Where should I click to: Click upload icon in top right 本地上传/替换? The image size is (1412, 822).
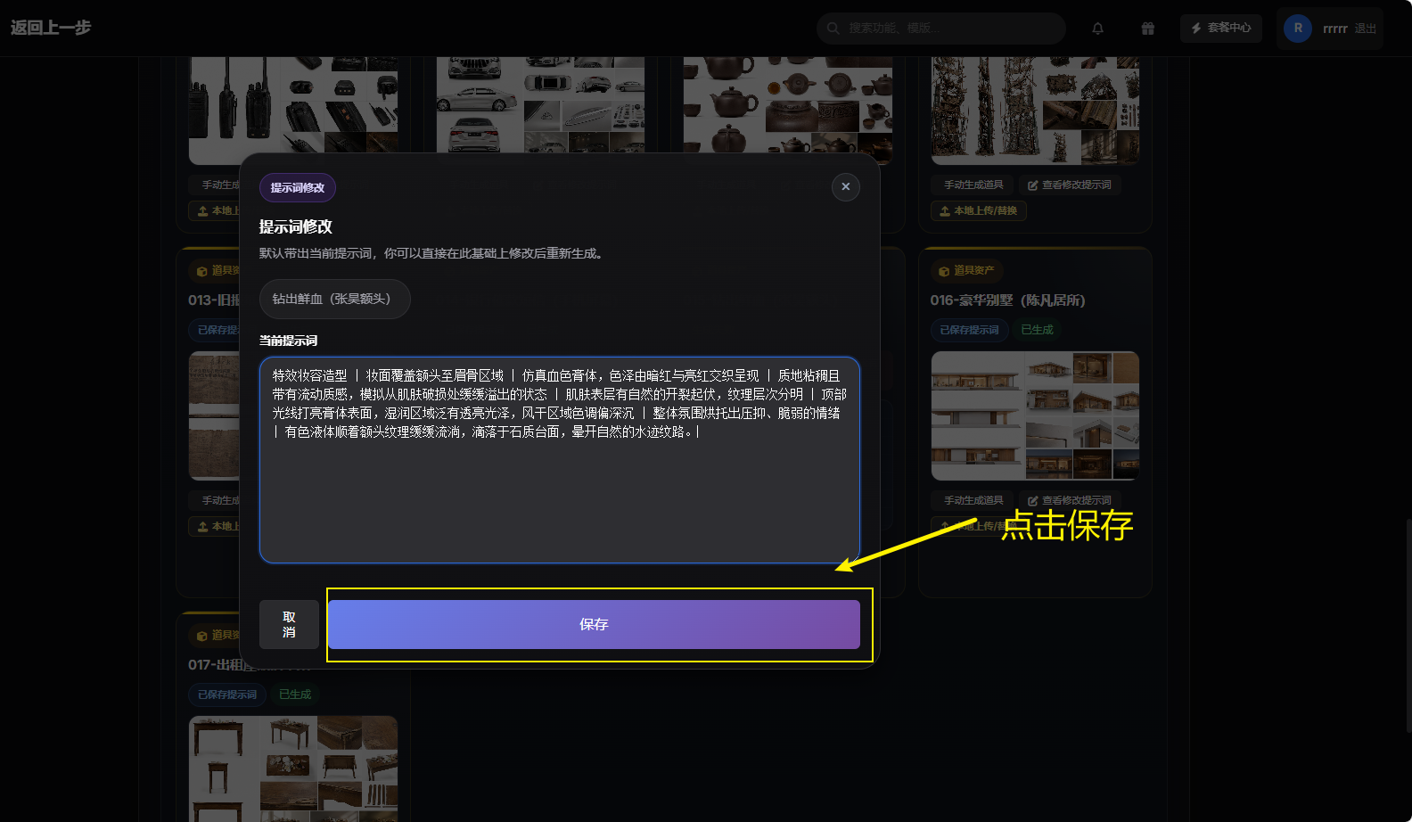pos(945,211)
